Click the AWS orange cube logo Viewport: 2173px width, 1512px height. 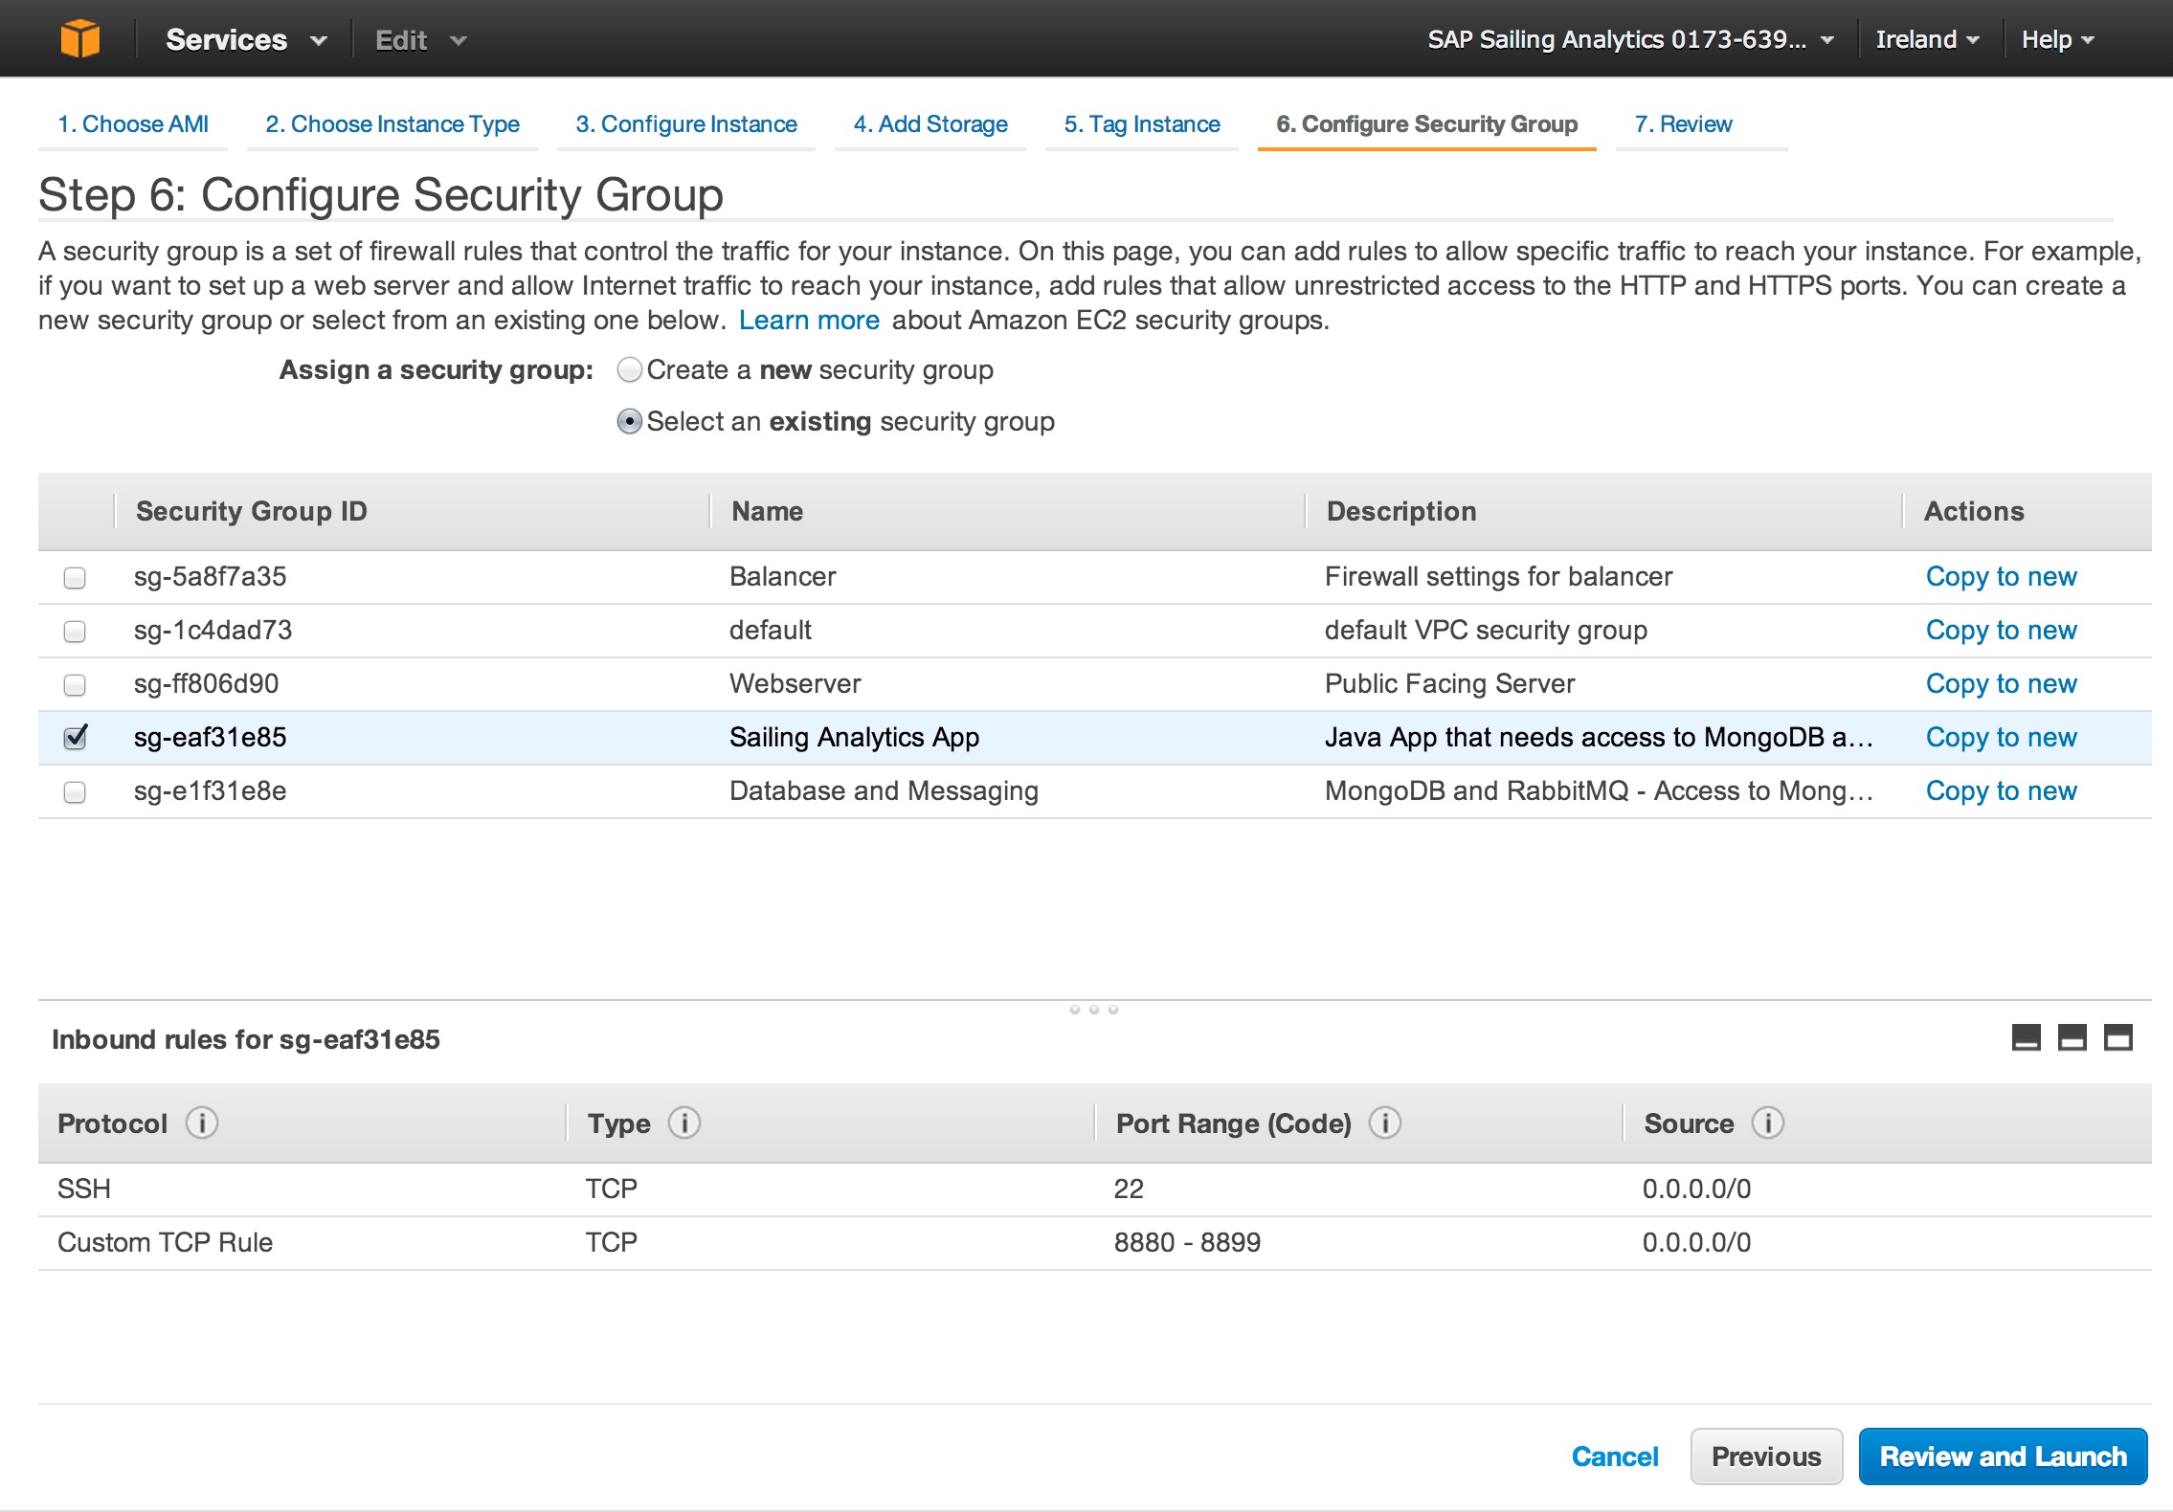pos(79,39)
